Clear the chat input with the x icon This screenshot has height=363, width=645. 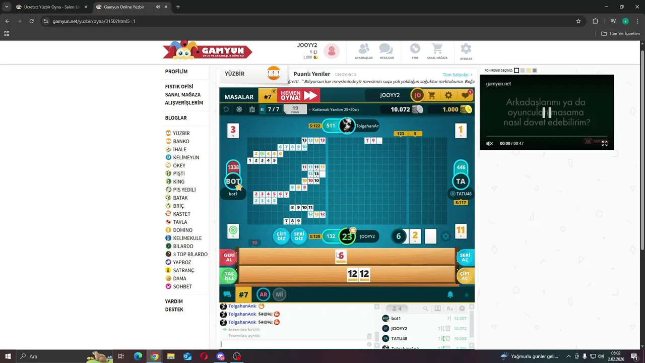pos(369,345)
